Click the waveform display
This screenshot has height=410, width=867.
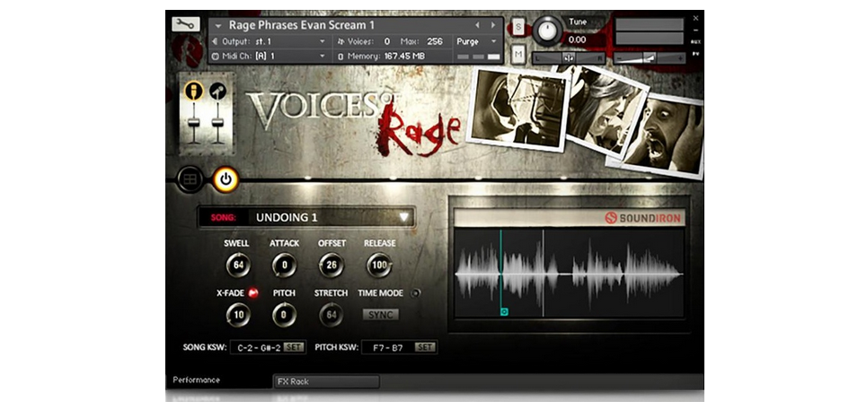pyautogui.click(x=569, y=273)
